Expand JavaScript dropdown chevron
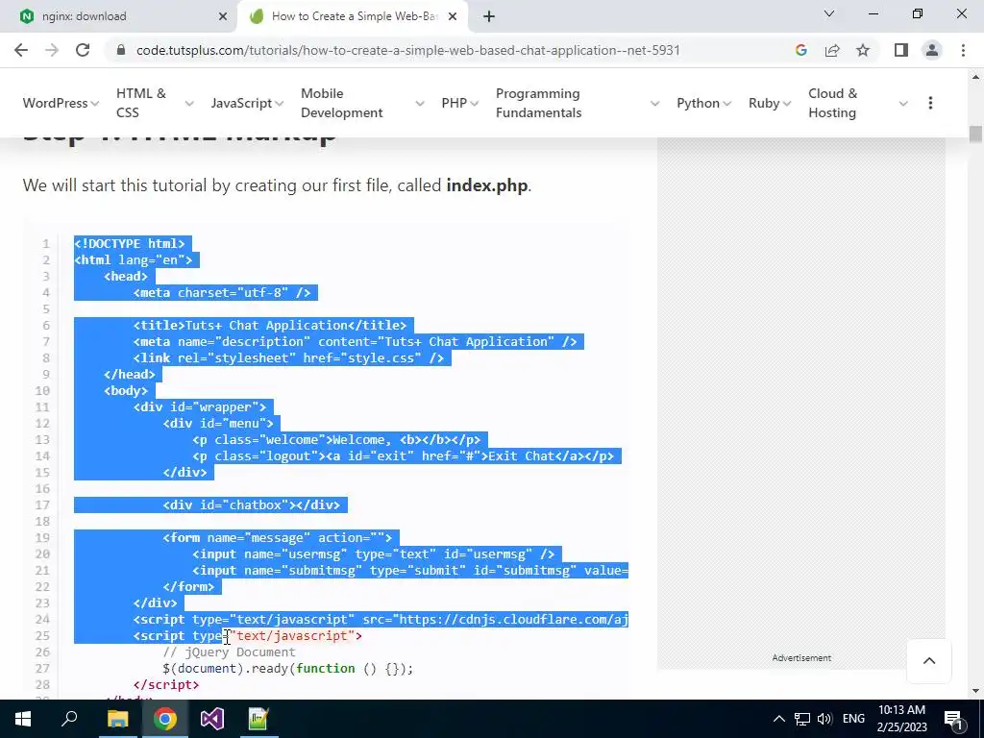 pyautogui.click(x=280, y=104)
